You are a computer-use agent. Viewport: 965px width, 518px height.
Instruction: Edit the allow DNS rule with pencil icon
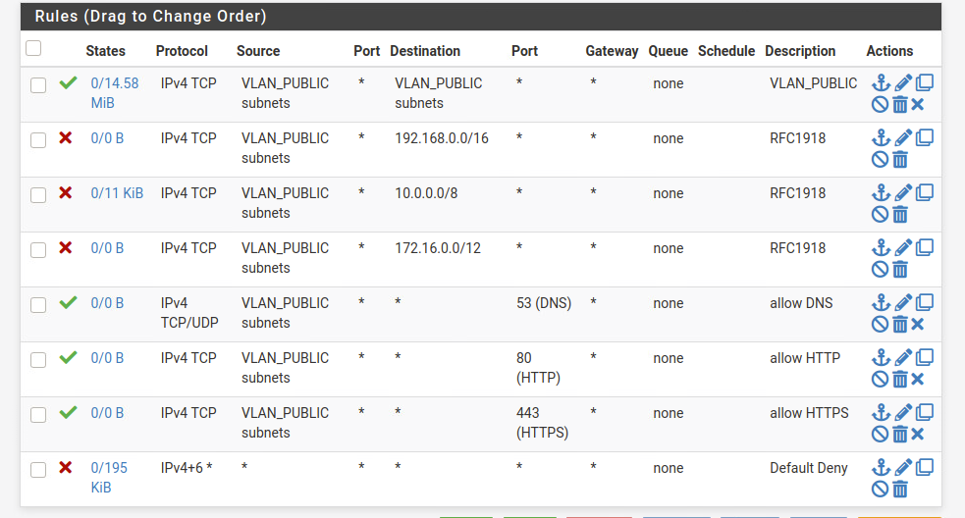pyautogui.click(x=903, y=303)
